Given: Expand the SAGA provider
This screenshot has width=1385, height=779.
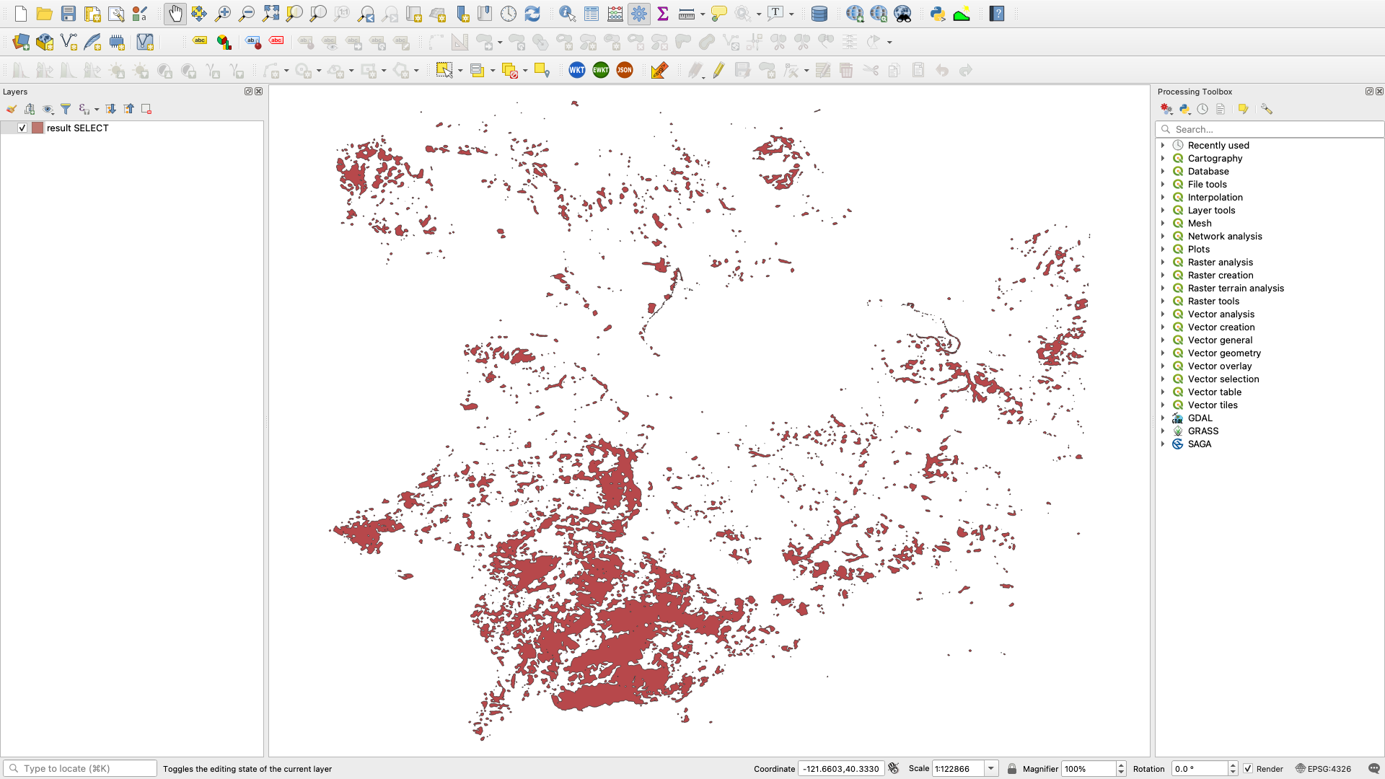Looking at the screenshot, I should (1163, 444).
